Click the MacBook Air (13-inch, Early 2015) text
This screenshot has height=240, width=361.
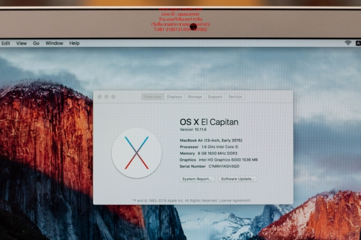click(x=211, y=140)
